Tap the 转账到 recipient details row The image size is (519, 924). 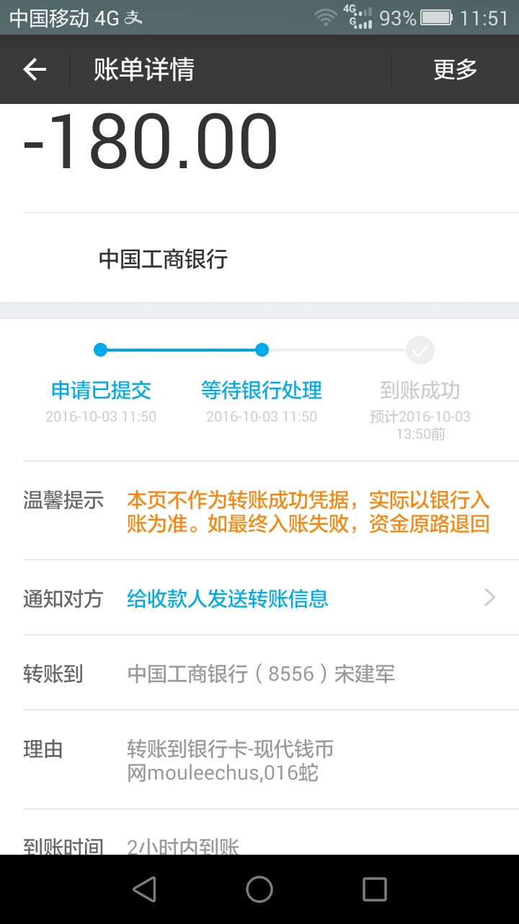(x=261, y=674)
